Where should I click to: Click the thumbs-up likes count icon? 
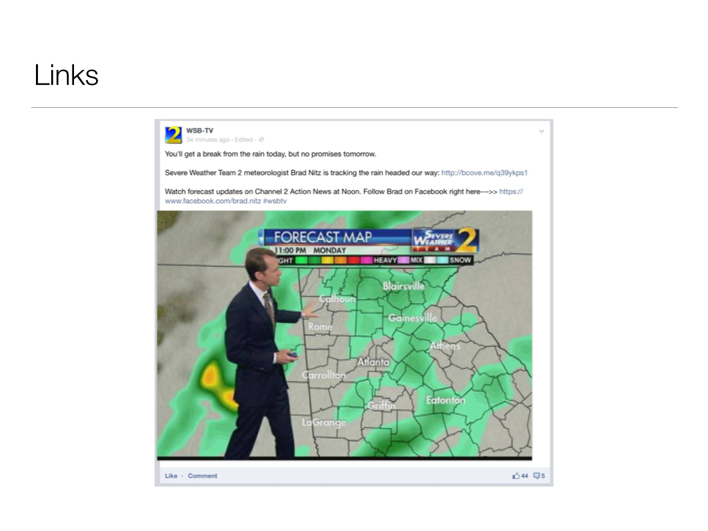click(x=516, y=476)
